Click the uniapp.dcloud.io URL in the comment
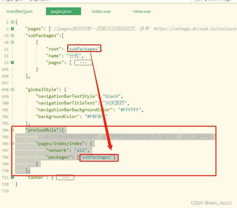The width and height of the screenshot is (237, 208). click(195, 29)
